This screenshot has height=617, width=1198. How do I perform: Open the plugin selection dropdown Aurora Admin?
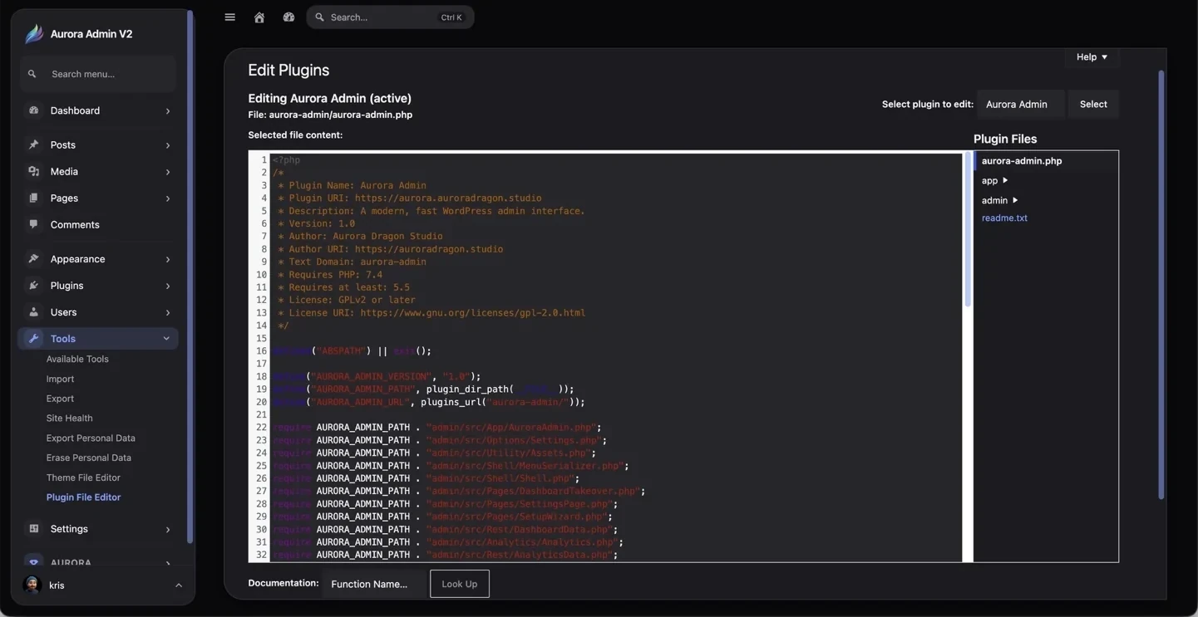(1020, 104)
